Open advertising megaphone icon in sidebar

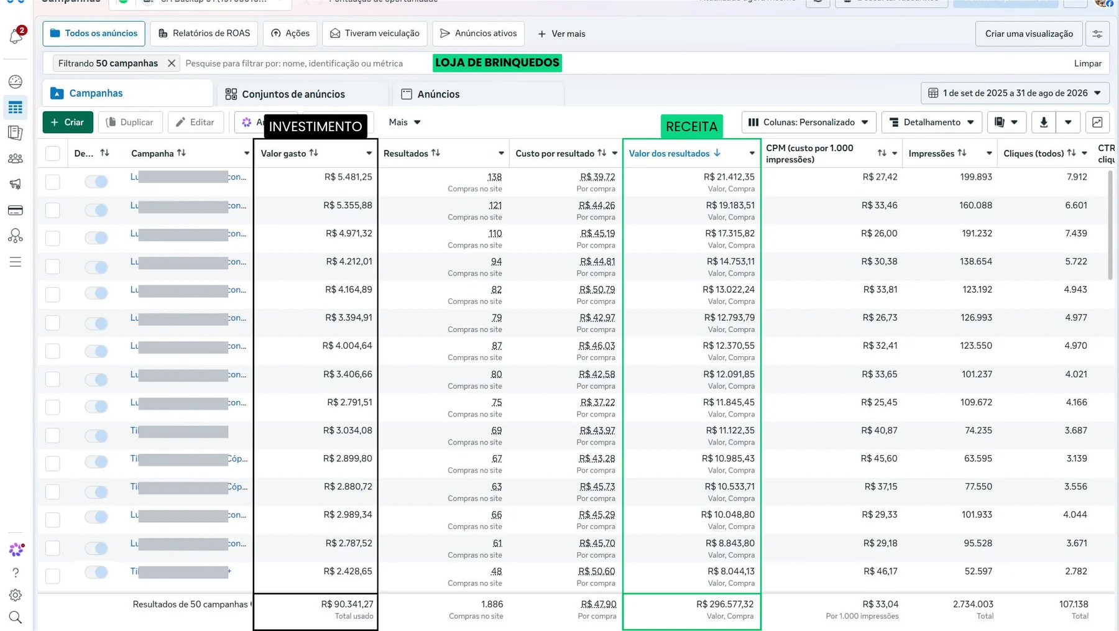point(16,184)
